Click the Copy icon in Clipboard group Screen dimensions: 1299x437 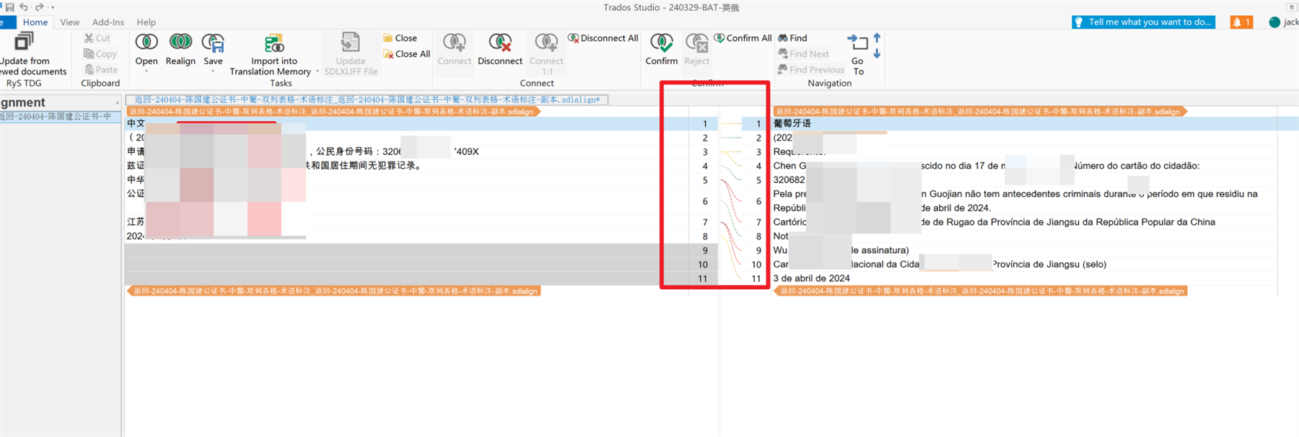coord(89,54)
